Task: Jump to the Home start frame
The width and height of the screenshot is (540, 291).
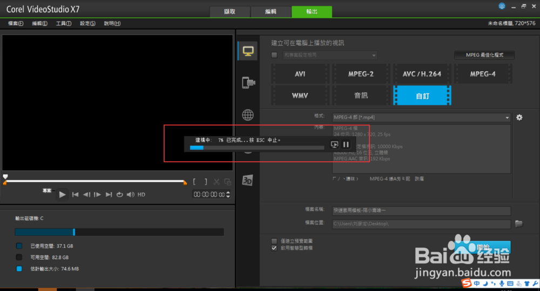Action: click(75, 195)
